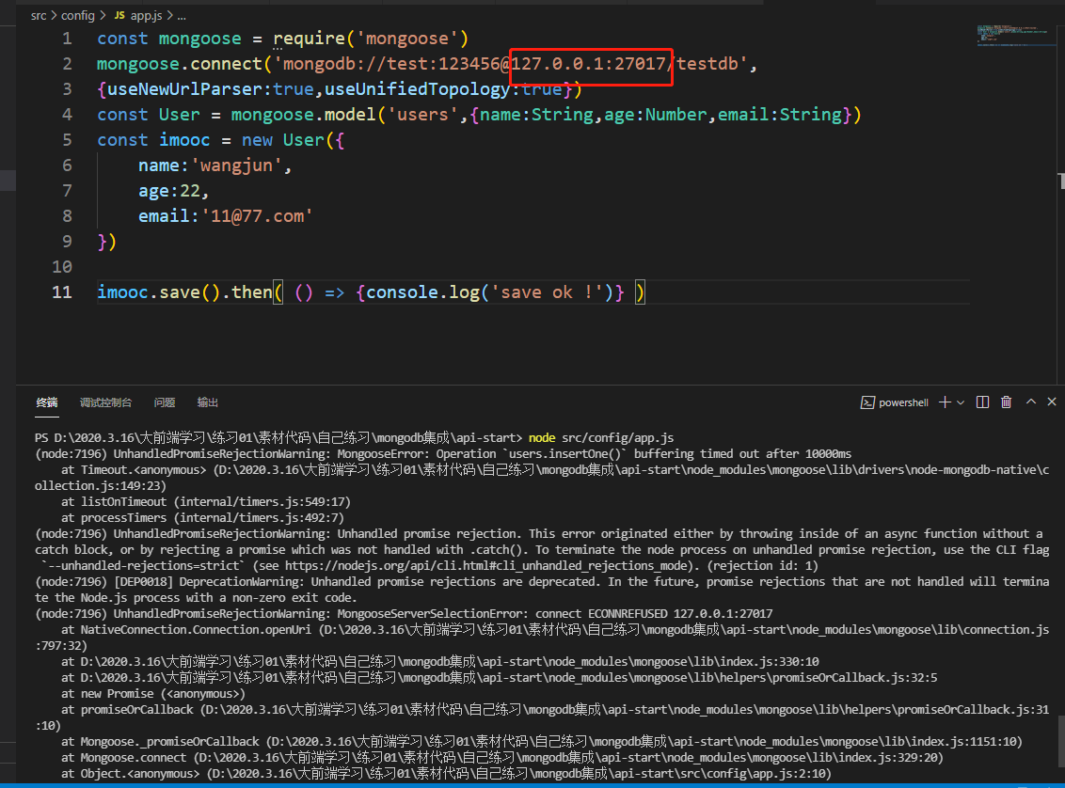Click the word 'require' on line 1
This screenshot has height=788, width=1065.
309,39
